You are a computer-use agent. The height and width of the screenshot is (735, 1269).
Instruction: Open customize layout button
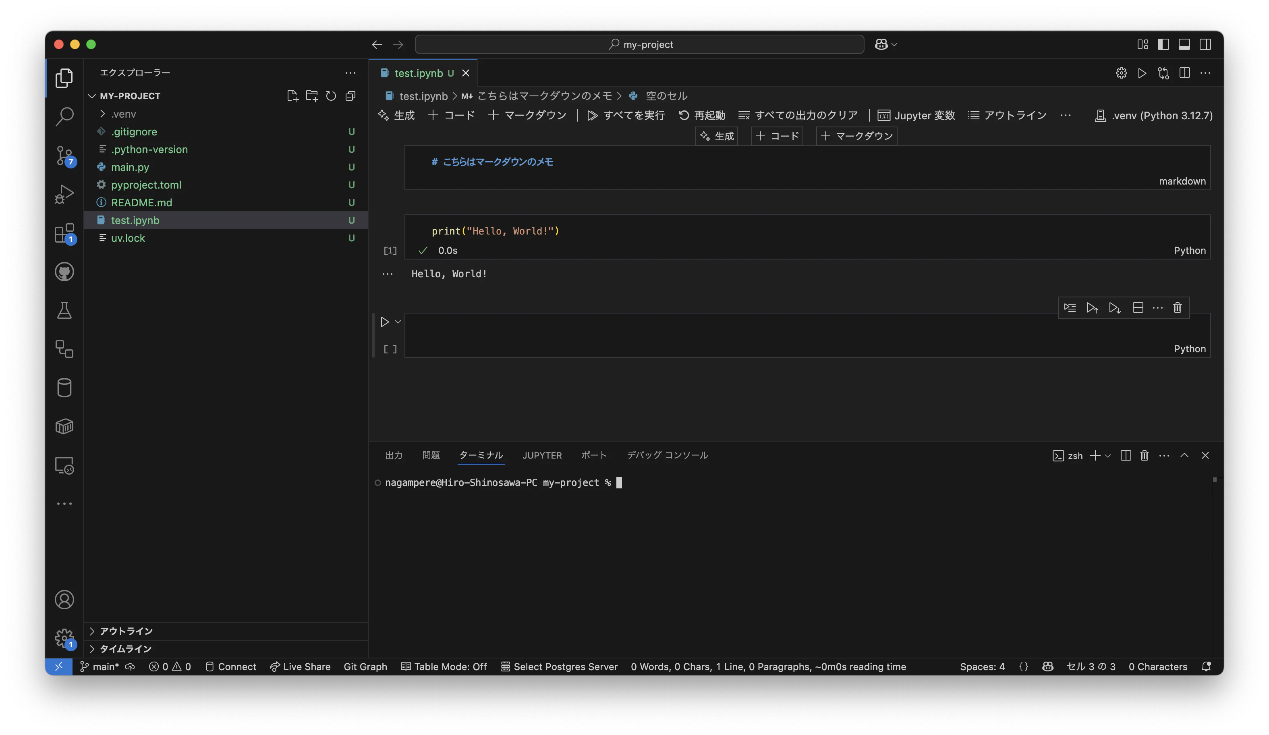1143,44
